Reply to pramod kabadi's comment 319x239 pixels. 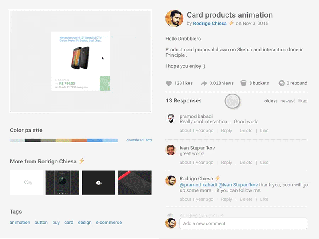pos(226,131)
